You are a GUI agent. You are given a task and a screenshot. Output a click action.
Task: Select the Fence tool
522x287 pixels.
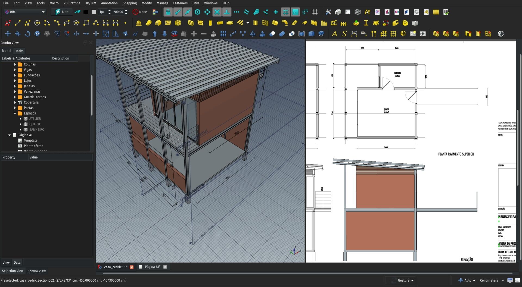tap(344, 23)
